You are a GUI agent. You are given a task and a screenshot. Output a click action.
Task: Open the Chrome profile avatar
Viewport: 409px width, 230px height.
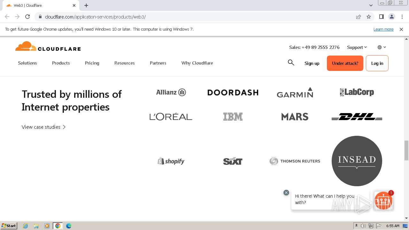tap(391, 17)
